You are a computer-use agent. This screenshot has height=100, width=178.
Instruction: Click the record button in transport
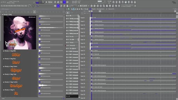click(46, 2)
